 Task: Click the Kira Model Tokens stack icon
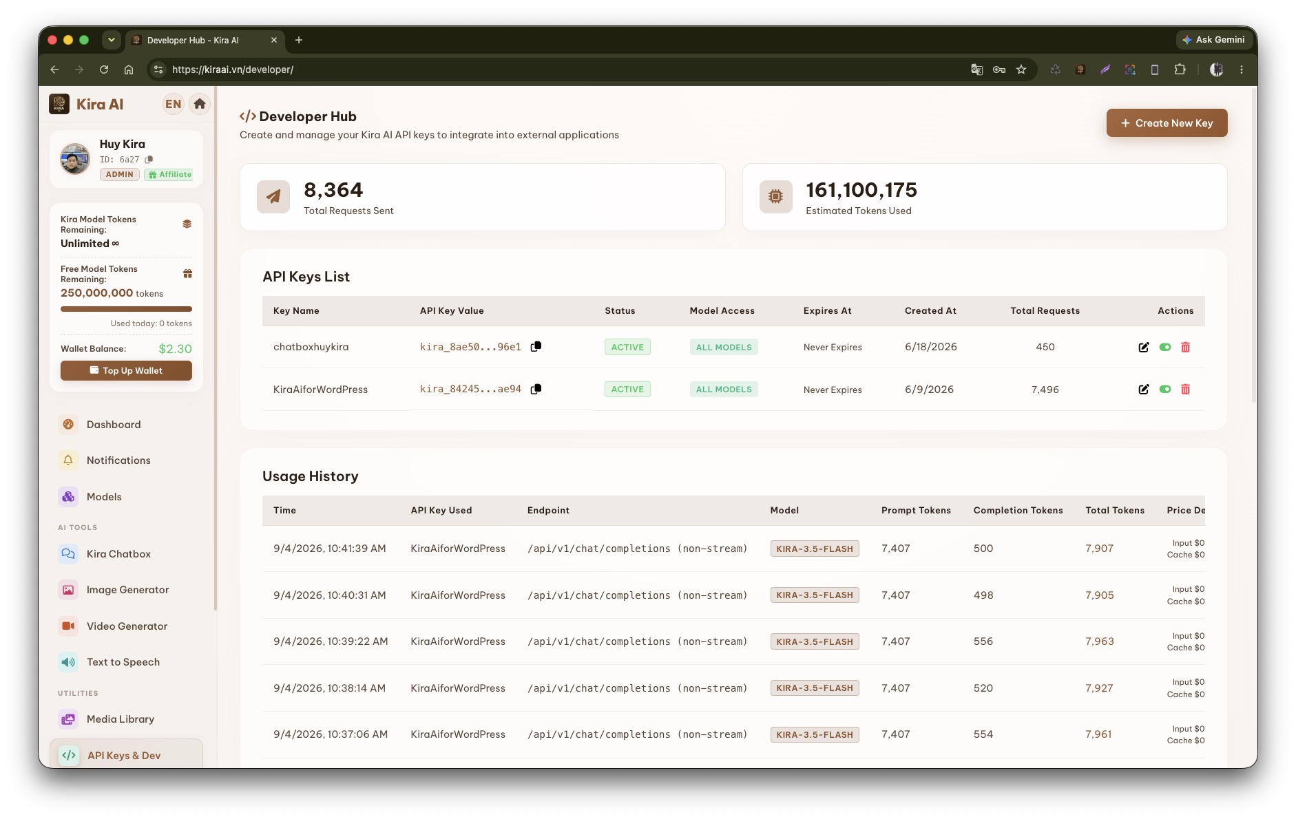(187, 224)
